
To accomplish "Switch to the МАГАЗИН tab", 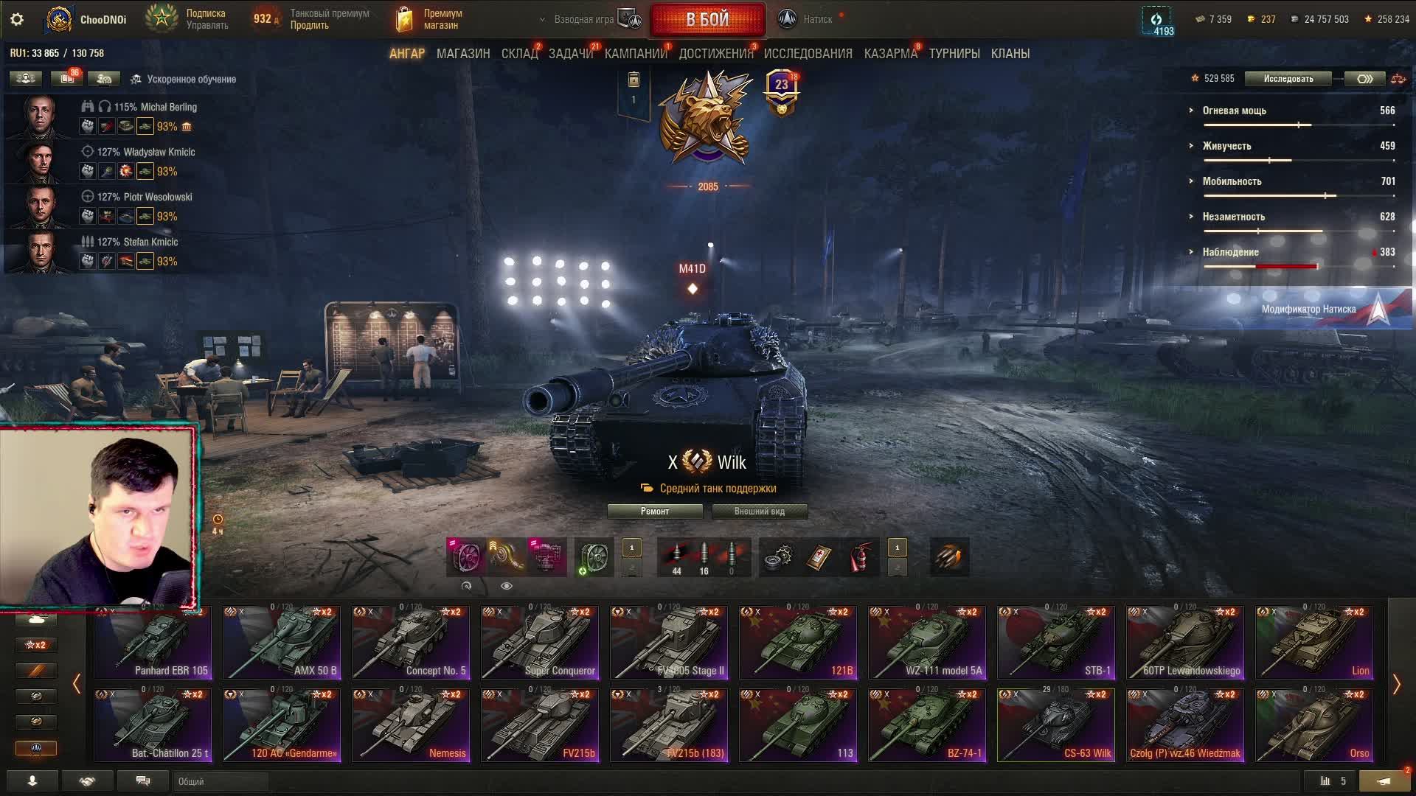I will (x=463, y=54).
